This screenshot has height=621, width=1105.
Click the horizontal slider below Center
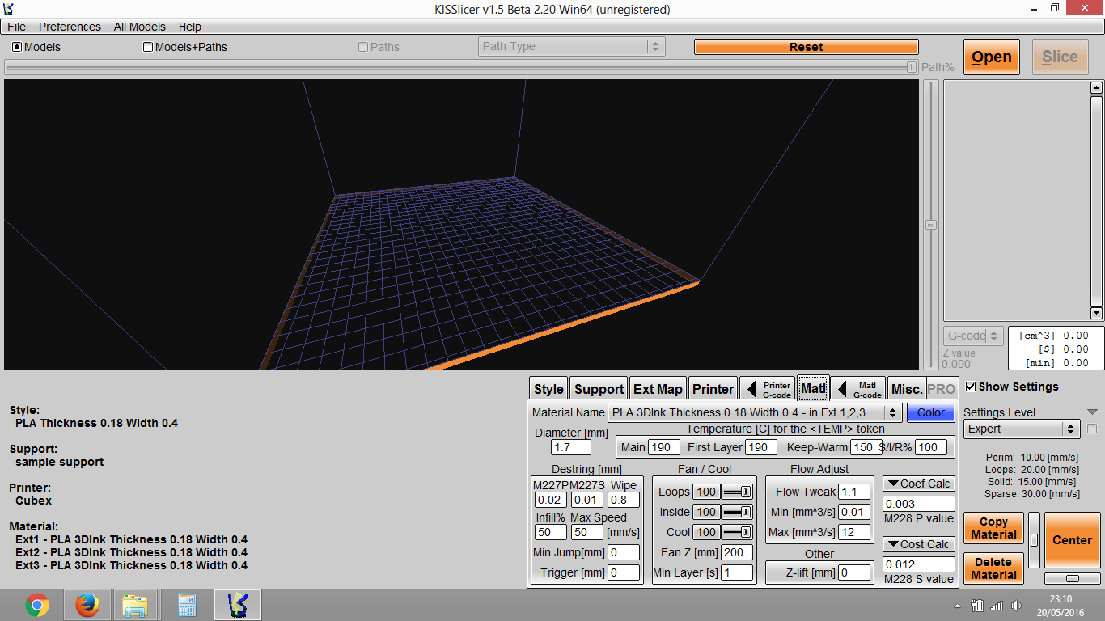pos(1072,578)
